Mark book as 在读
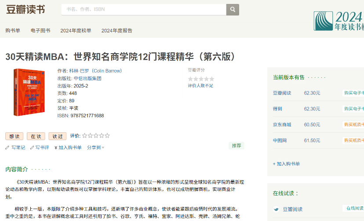Image resolution: width=364 pixels, height=221 pixels. [36, 136]
